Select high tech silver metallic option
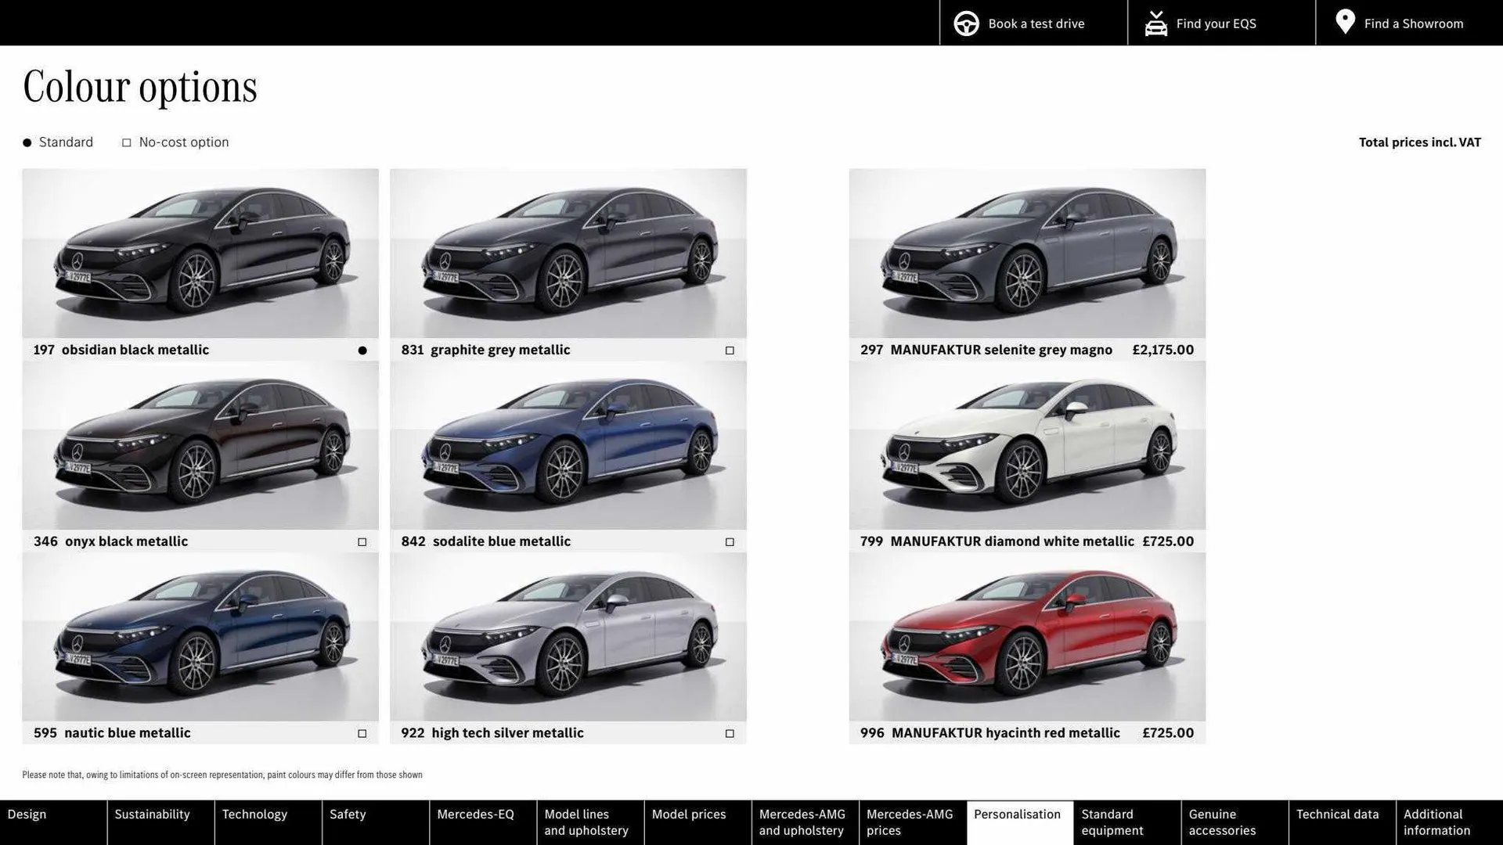 (729, 733)
